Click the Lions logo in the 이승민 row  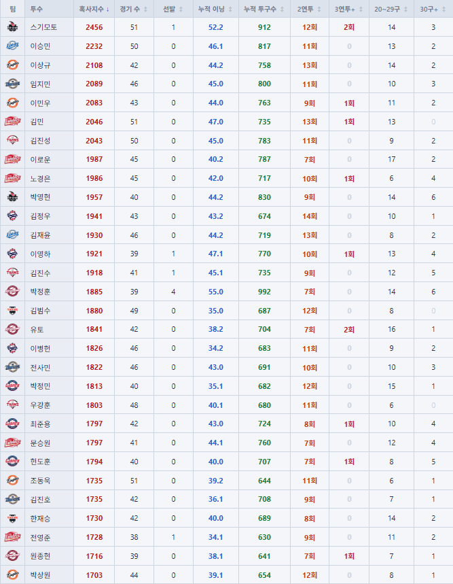pyautogui.click(x=12, y=46)
